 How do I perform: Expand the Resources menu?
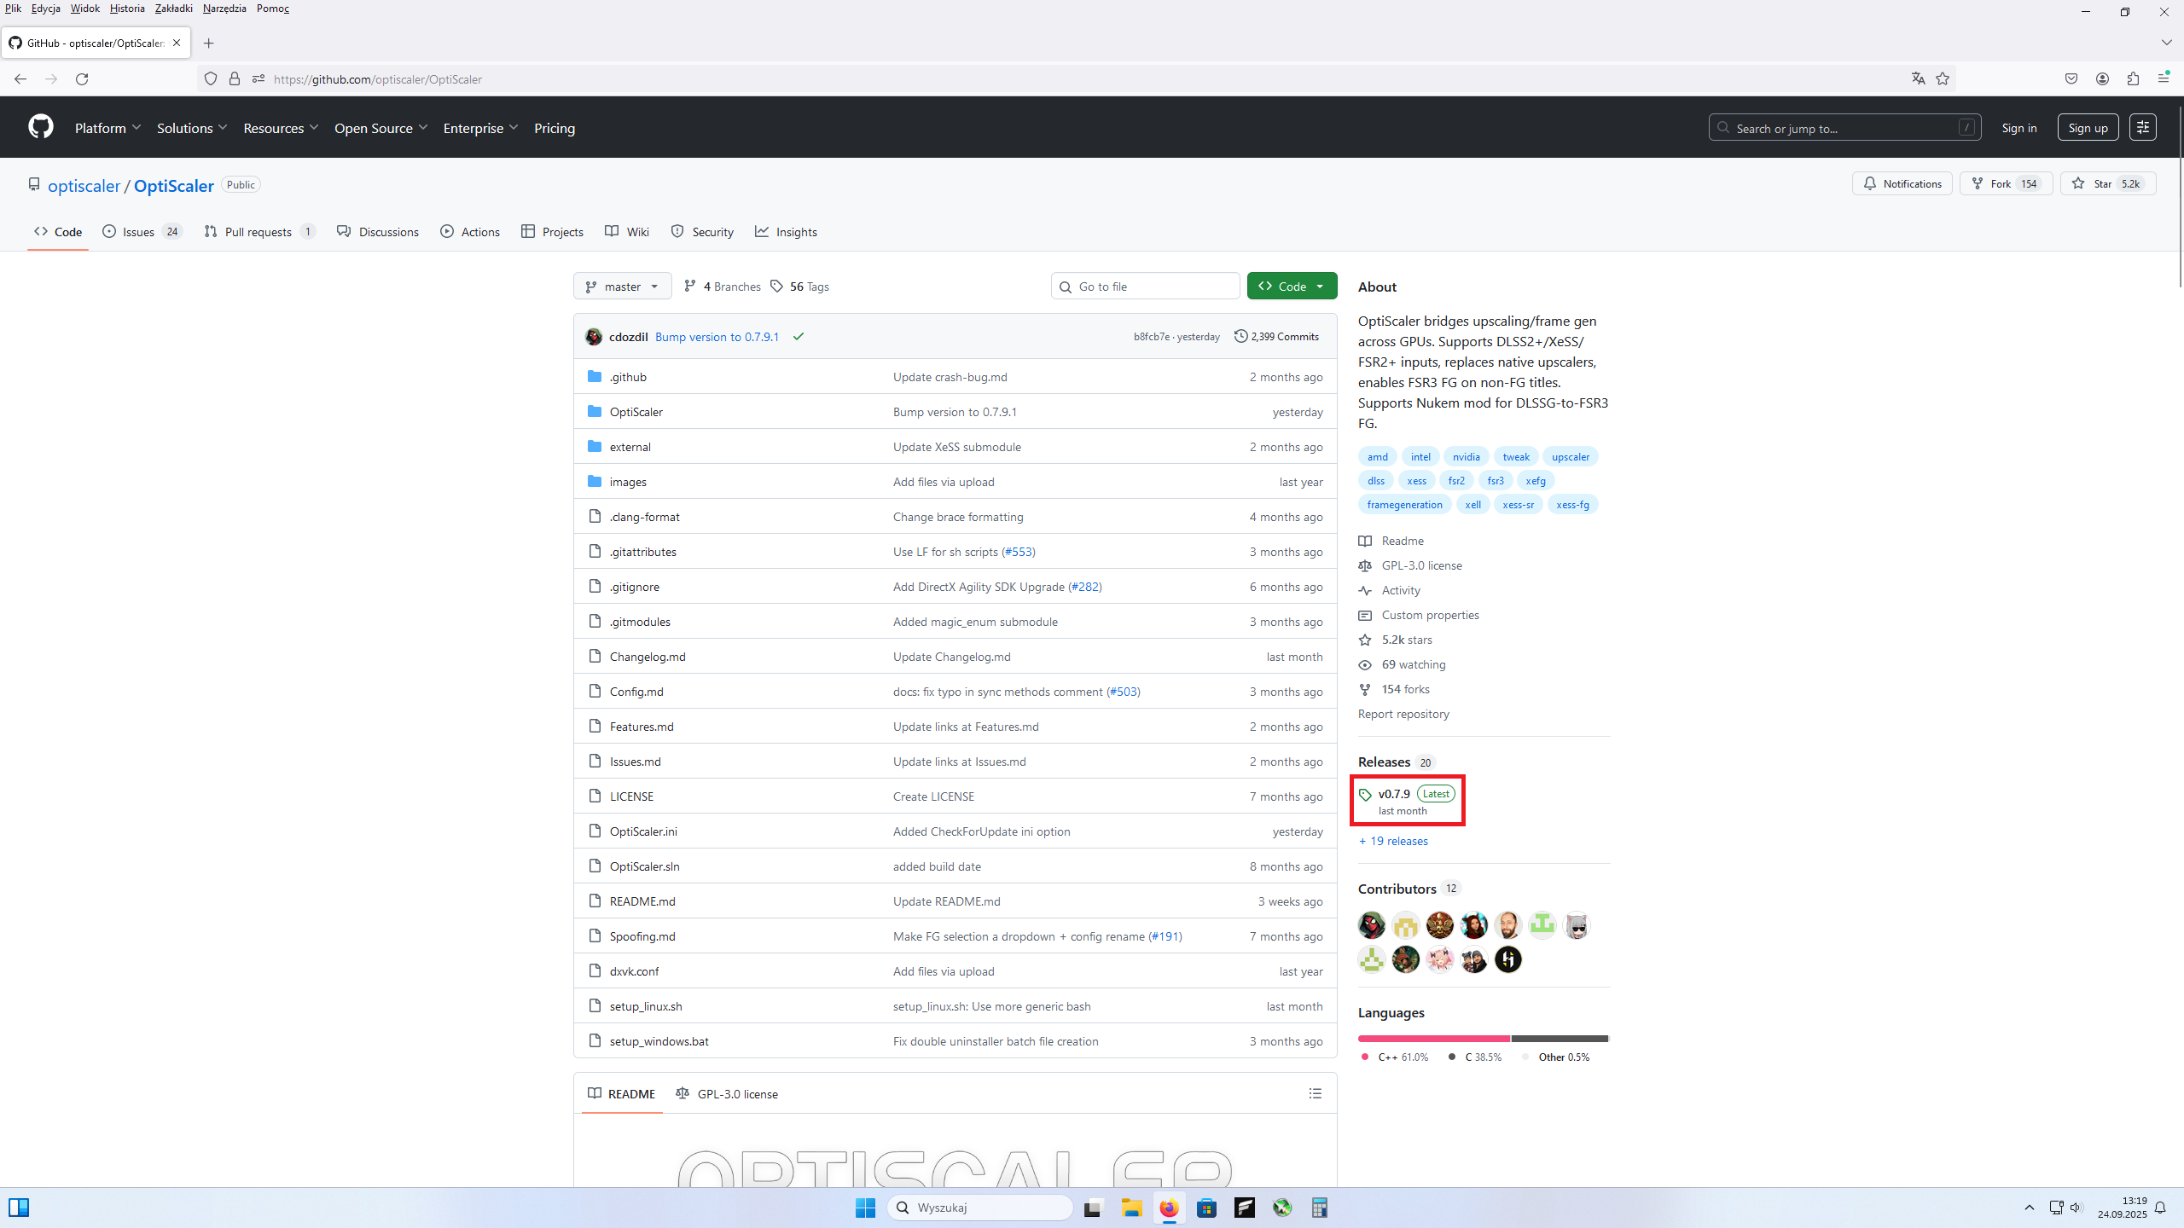pyautogui.click(x=281, y=128)
